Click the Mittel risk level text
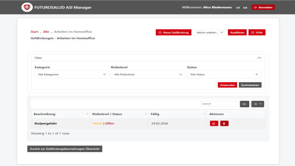This screenshot has width=295, height=166. pos(97,124)
